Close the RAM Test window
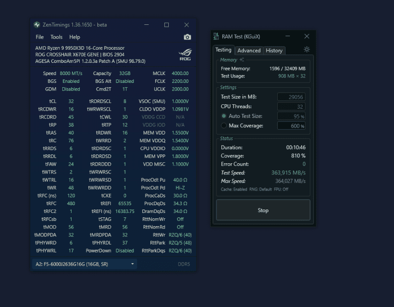 click(307, 36)
